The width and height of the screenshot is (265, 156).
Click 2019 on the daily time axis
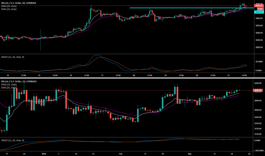point(44,154)
